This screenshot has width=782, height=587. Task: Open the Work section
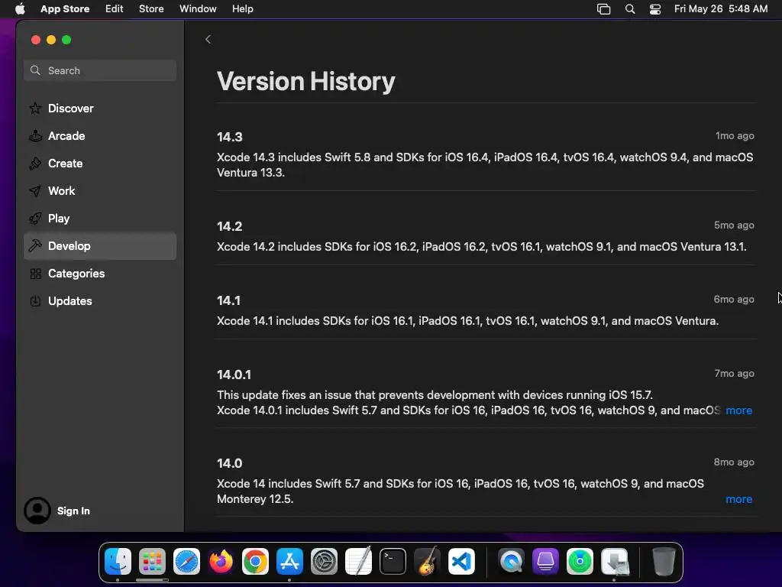point(100,190)
